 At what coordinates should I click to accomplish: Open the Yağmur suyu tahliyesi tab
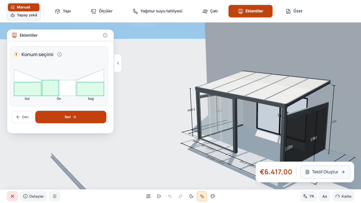pos(158,11)
